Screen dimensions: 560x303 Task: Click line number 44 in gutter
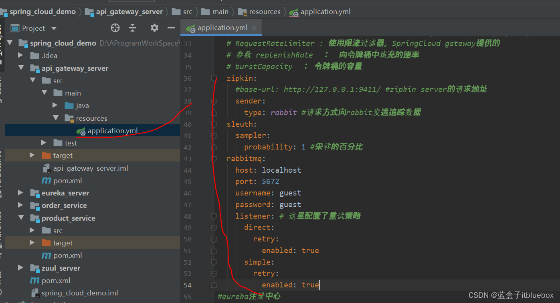(188, 170)
